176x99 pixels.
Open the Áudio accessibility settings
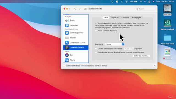coord(76,20)
